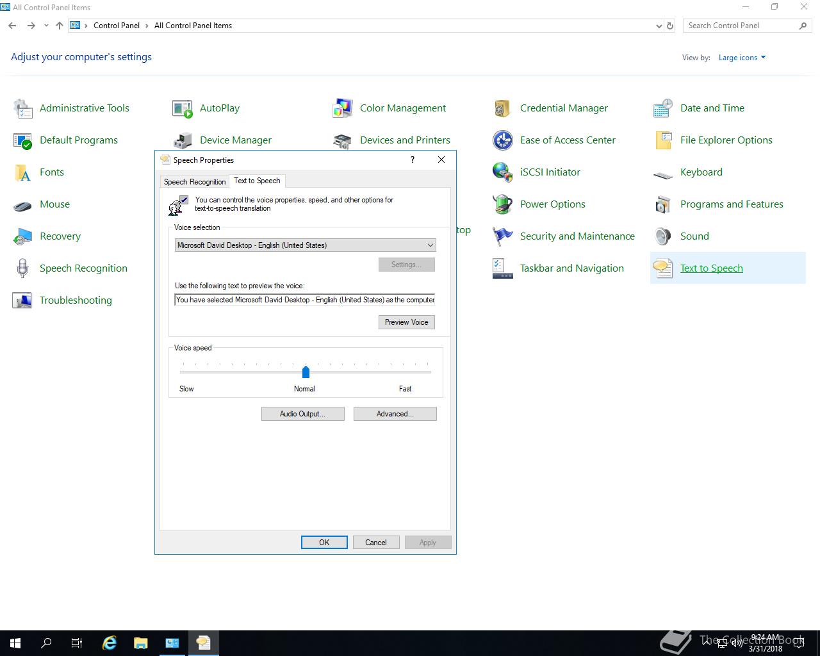Image resolution: width=820 pixels, height=656 pixels.
Task: Open the File Explorer Options icon
Action: pos(663,140)
